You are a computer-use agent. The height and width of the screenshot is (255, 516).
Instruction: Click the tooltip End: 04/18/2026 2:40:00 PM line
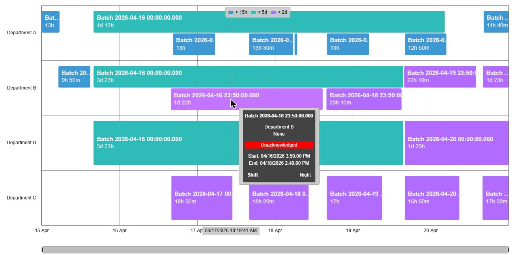279,163
